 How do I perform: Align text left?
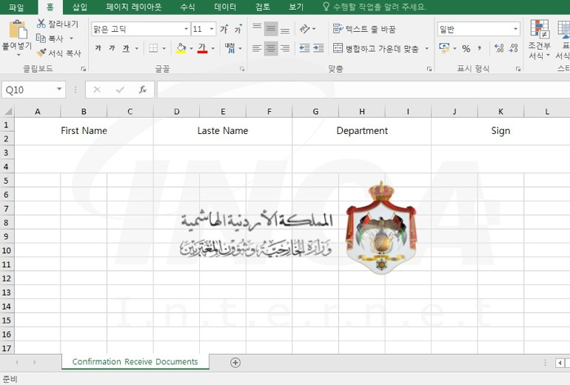click(257, 48)
